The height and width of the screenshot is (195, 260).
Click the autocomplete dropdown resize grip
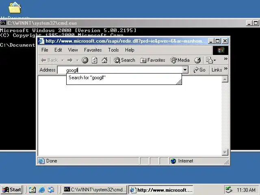pos(179,82)
